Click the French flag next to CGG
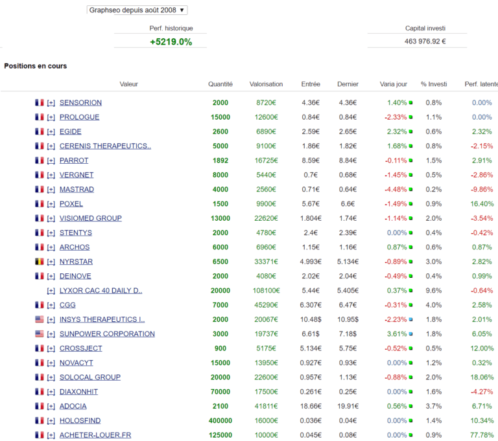This screenshot has height=441, width=498. tap(40, 305)
